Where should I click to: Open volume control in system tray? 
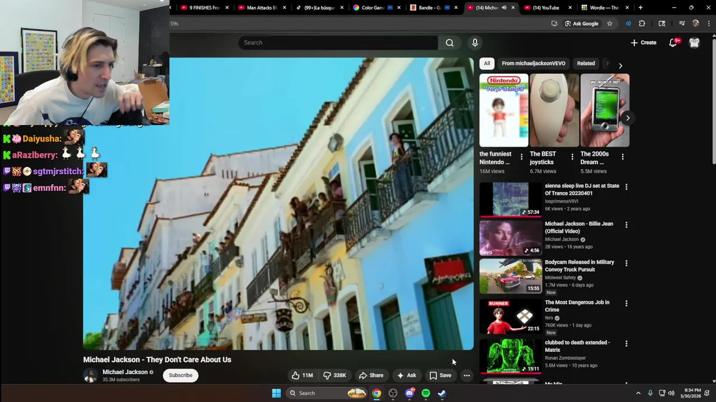tap(671, 393)
